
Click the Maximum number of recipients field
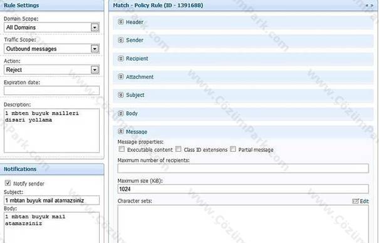click(x=243, y=168)
